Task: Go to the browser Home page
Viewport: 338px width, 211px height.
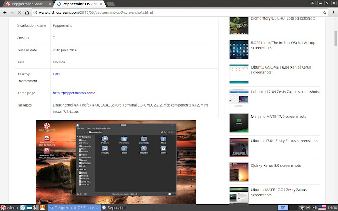Action: click(27, 12)
